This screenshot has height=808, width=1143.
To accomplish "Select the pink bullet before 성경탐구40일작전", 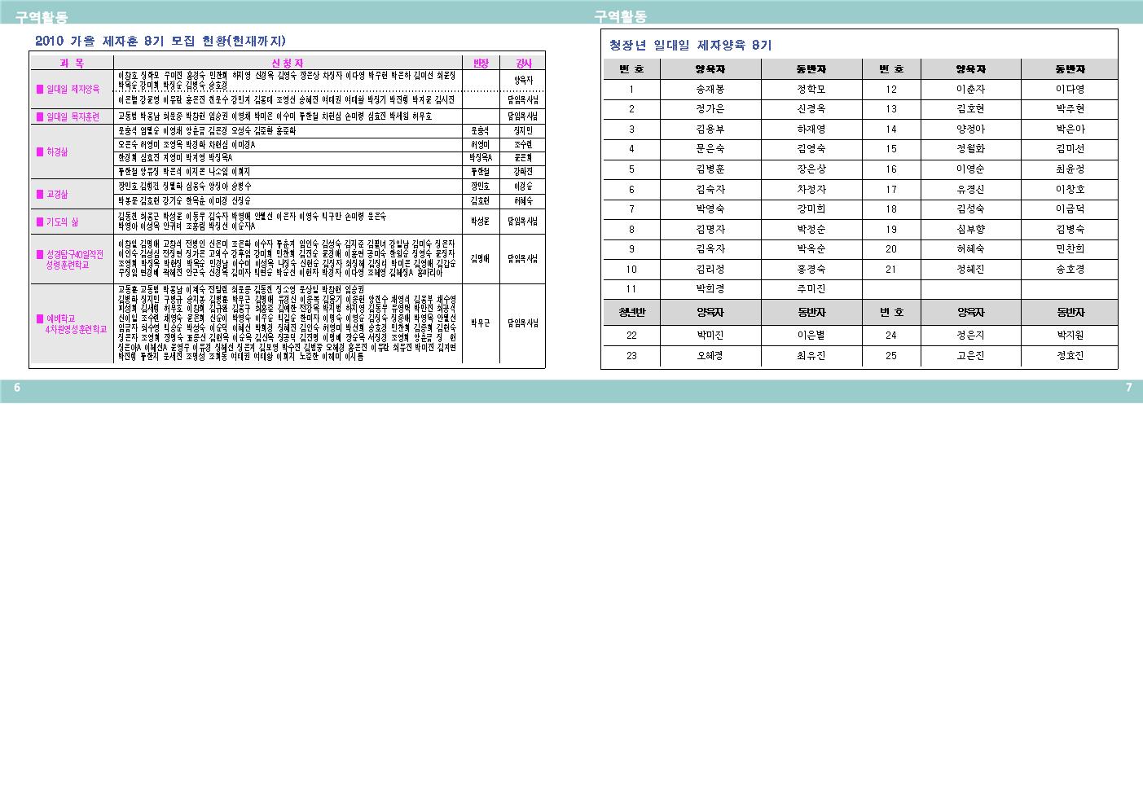I will click(x=39, y=255).
